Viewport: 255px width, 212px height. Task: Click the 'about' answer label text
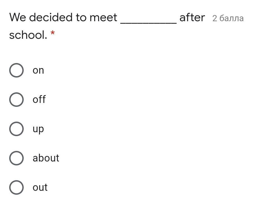46,158
